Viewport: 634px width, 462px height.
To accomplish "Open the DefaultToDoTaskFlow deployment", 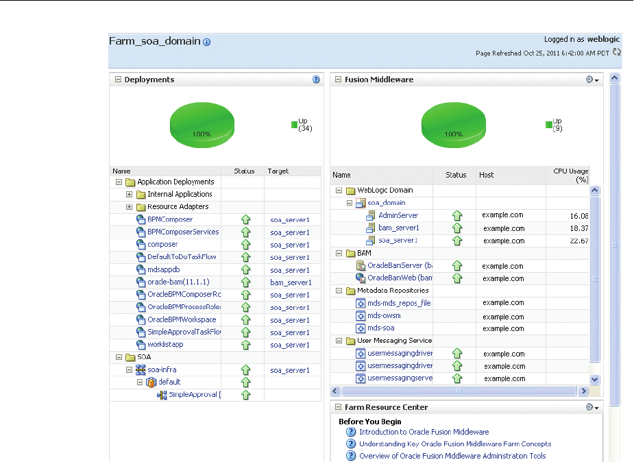I will (x=182, y=256).
